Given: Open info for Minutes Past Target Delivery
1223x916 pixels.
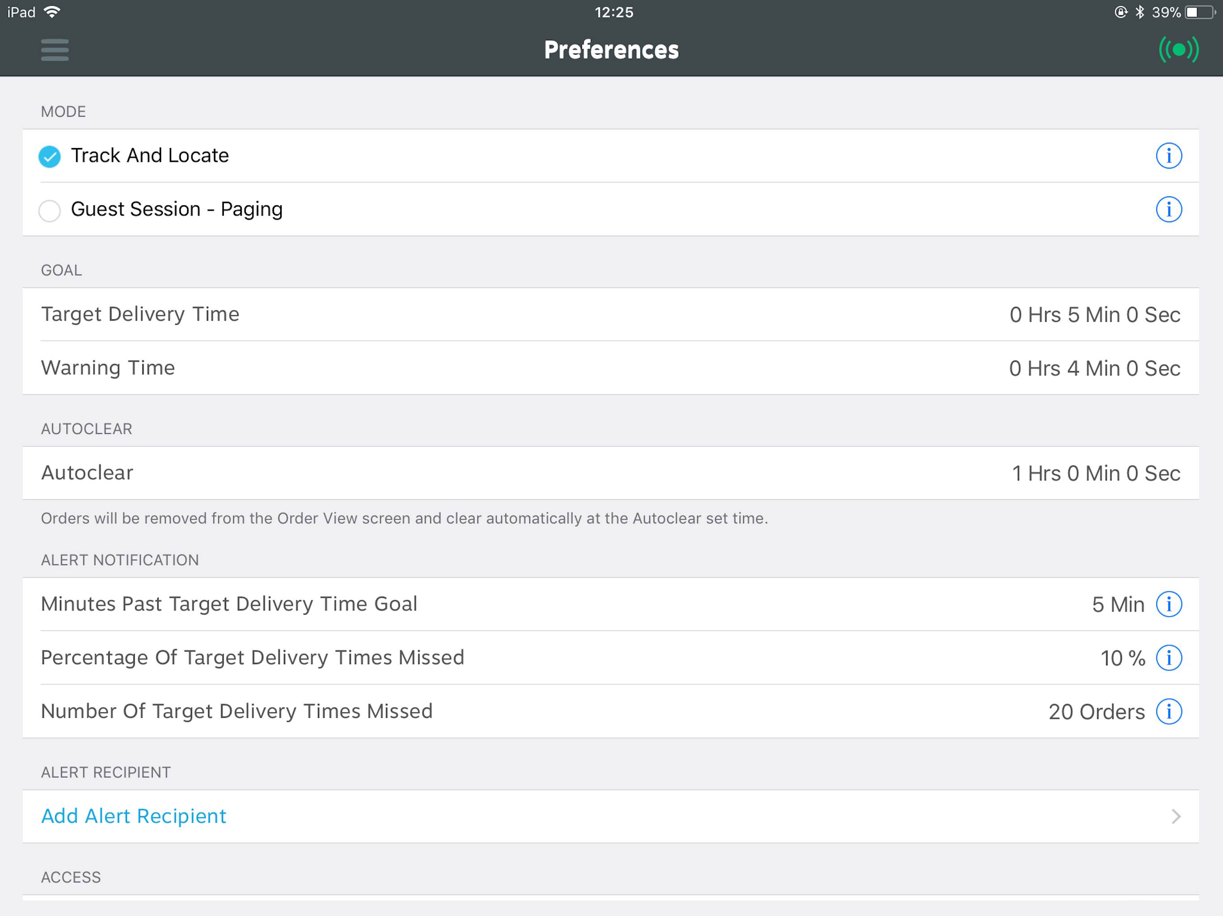Looking at the screenshot, I should point(1169,604).
